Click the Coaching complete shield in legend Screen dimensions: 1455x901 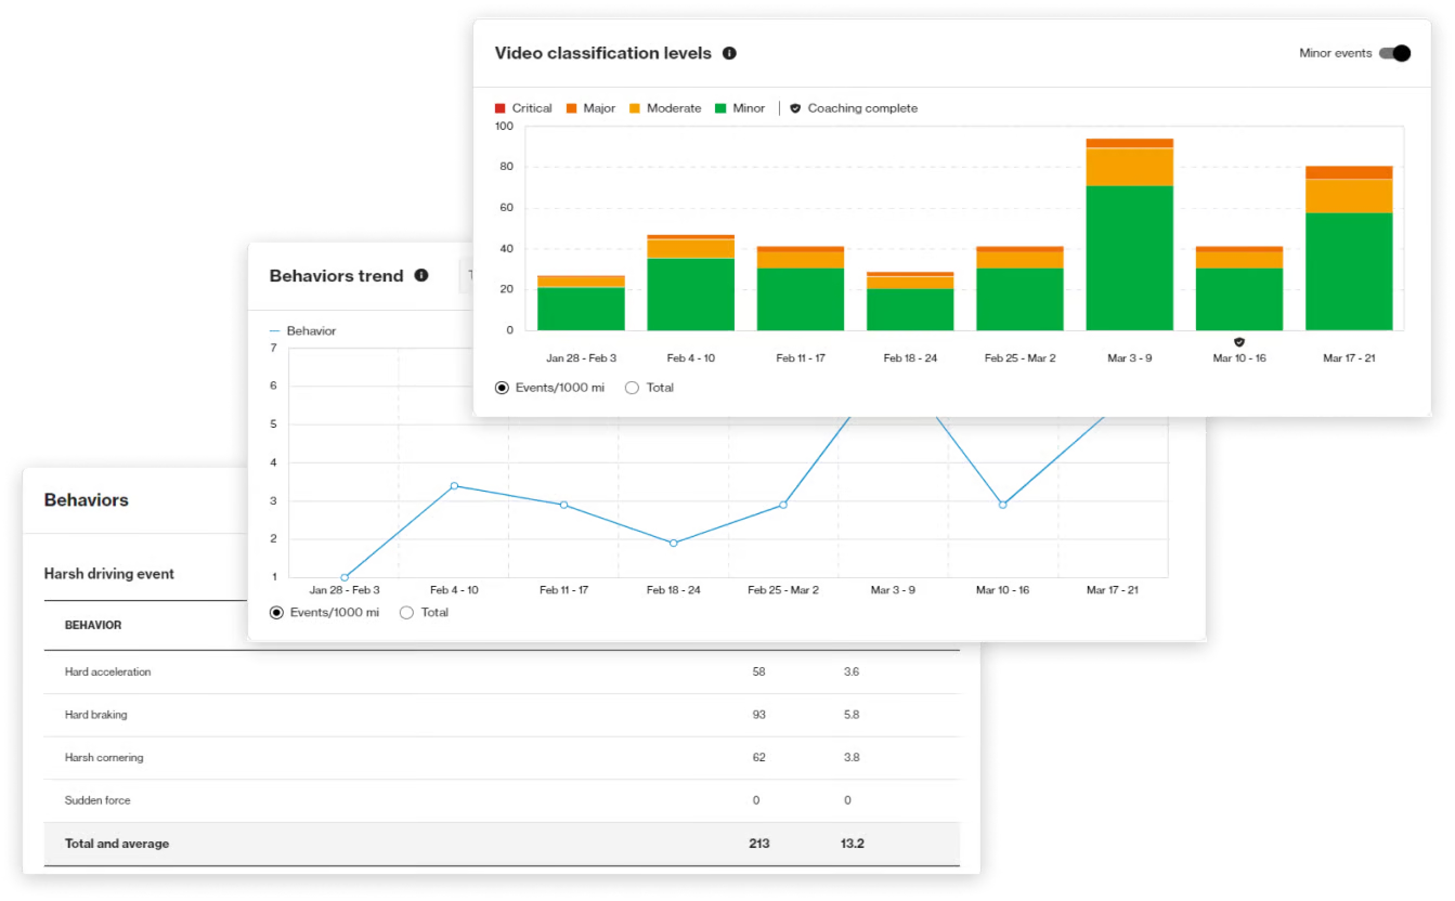[x=795, y=108]
